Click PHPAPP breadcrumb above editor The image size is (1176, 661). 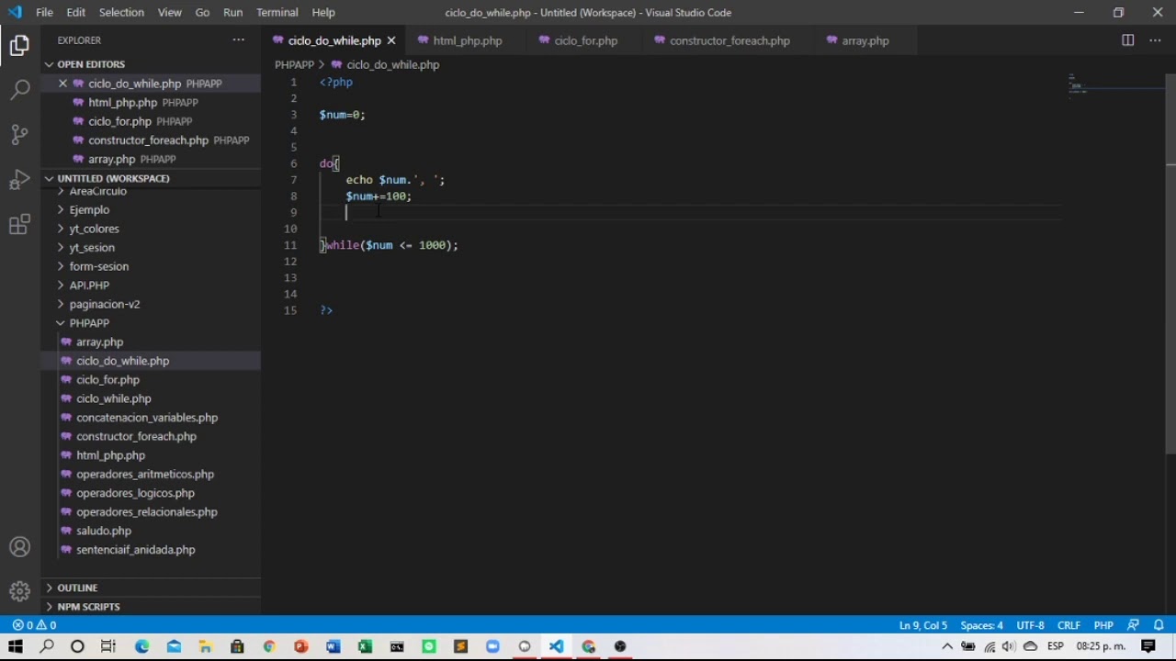tap(294, 64)
